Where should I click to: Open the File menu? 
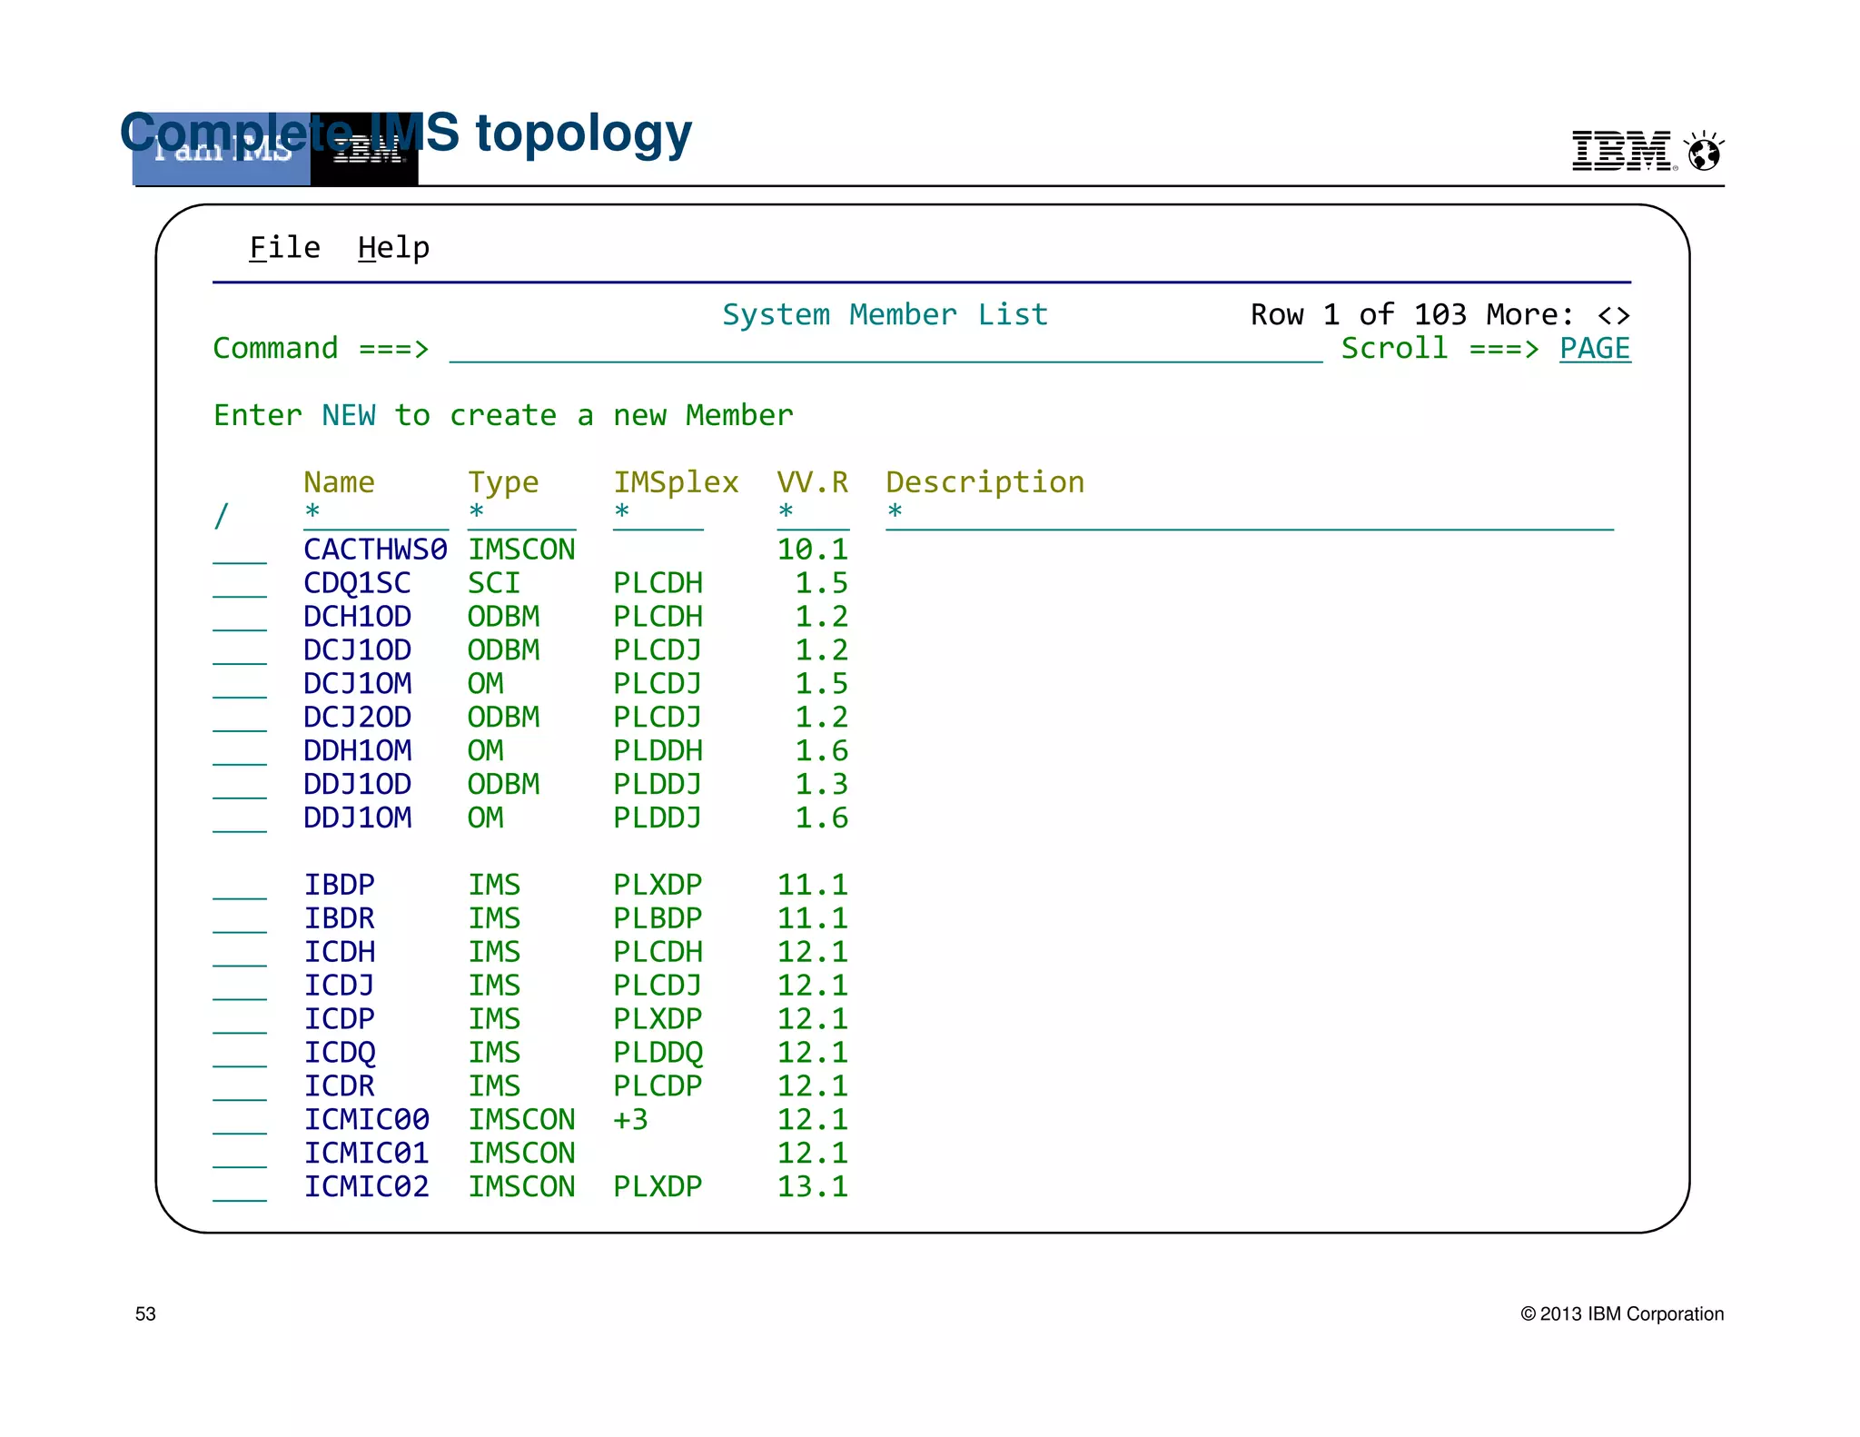coord(284,247)
